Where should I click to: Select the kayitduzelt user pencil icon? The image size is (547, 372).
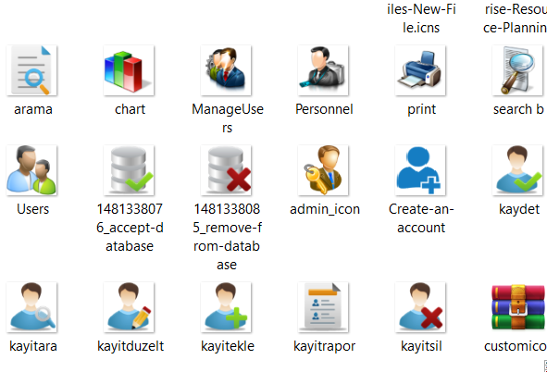click(x=129, y=307)
